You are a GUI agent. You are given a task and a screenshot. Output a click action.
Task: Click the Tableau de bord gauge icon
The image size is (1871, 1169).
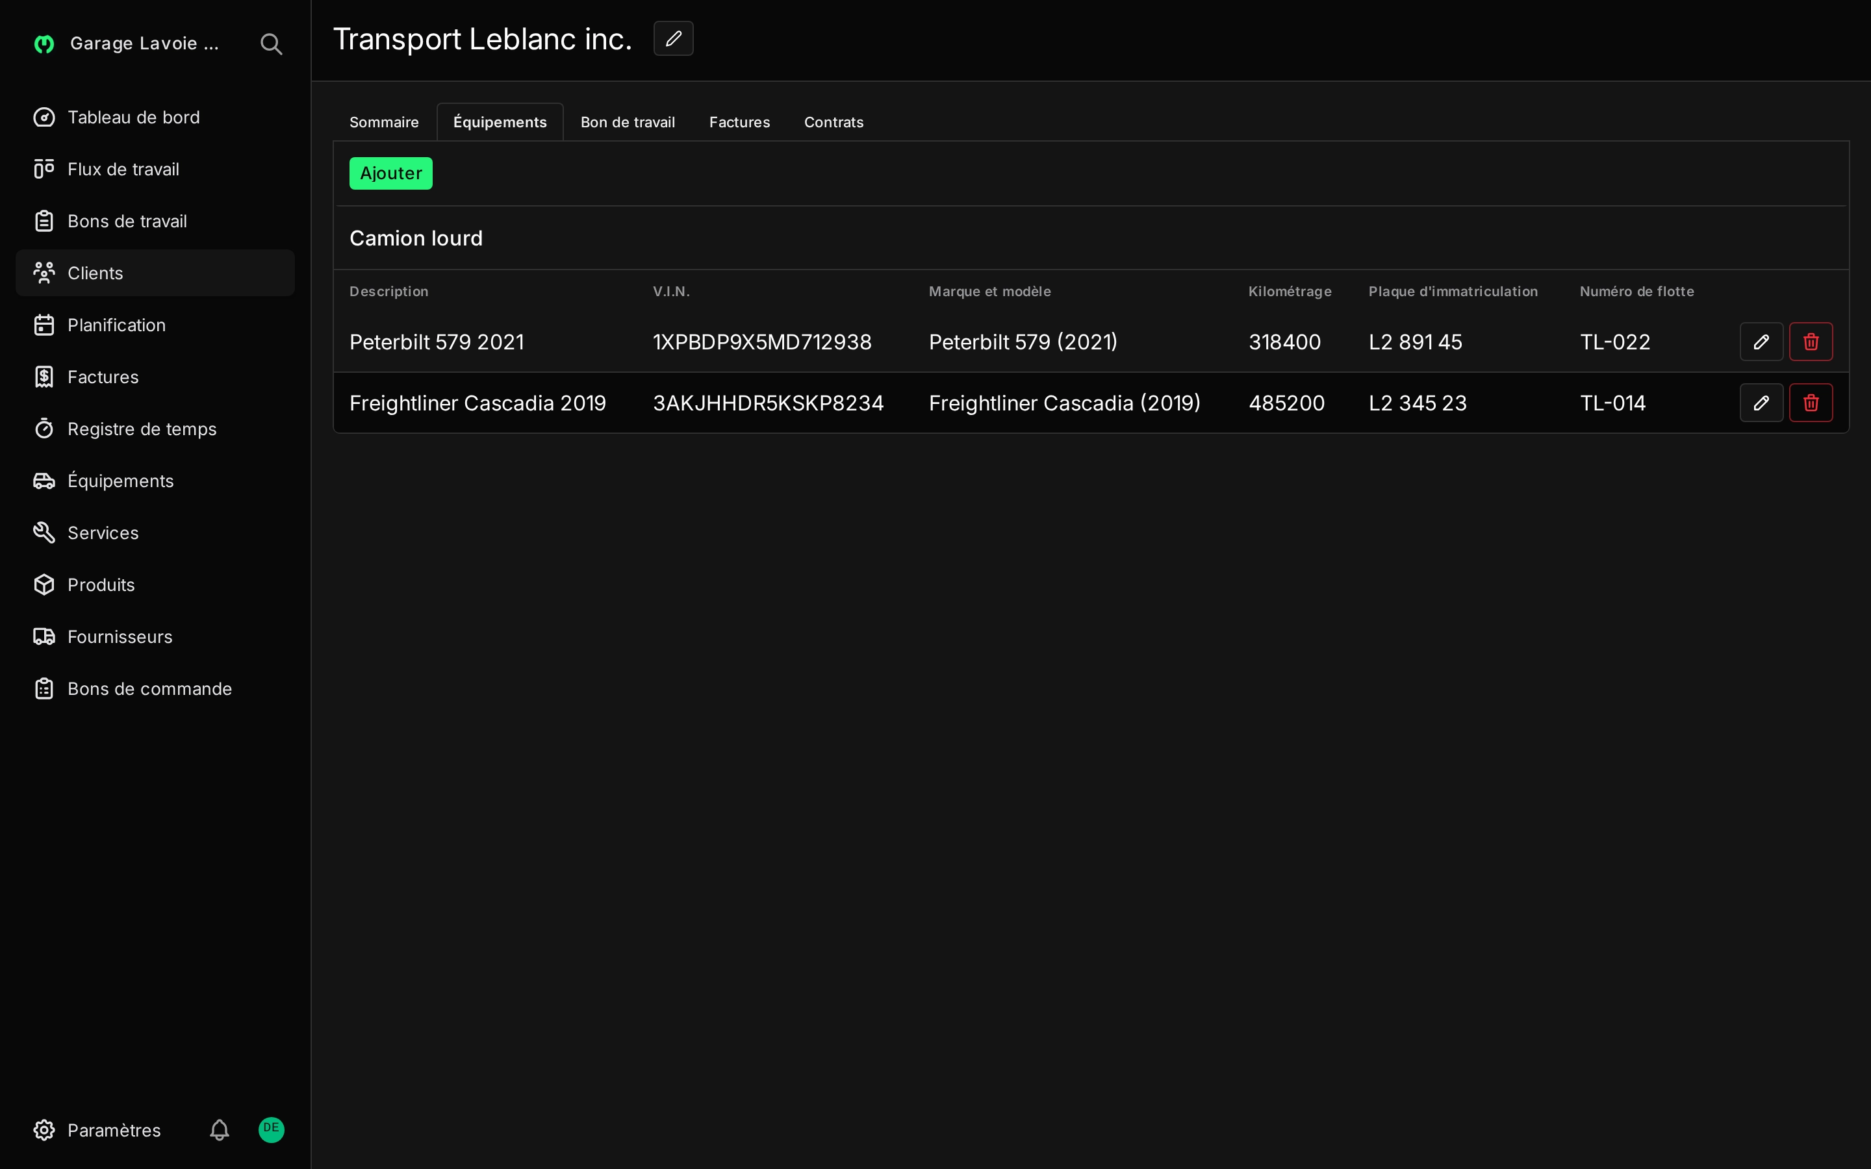point(44,118)
